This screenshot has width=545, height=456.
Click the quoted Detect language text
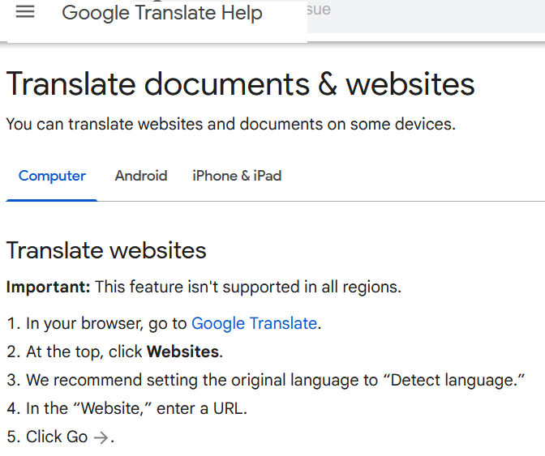(x=458, y=381)
